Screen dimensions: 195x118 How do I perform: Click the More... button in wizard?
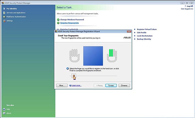62,86
